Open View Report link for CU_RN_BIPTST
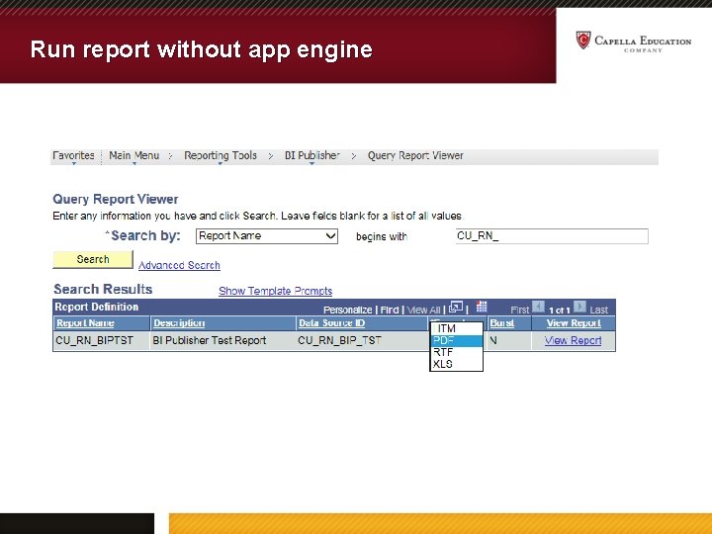Image resolution: width=712 pixels, height=534 pixels. [x=573, y=340]
